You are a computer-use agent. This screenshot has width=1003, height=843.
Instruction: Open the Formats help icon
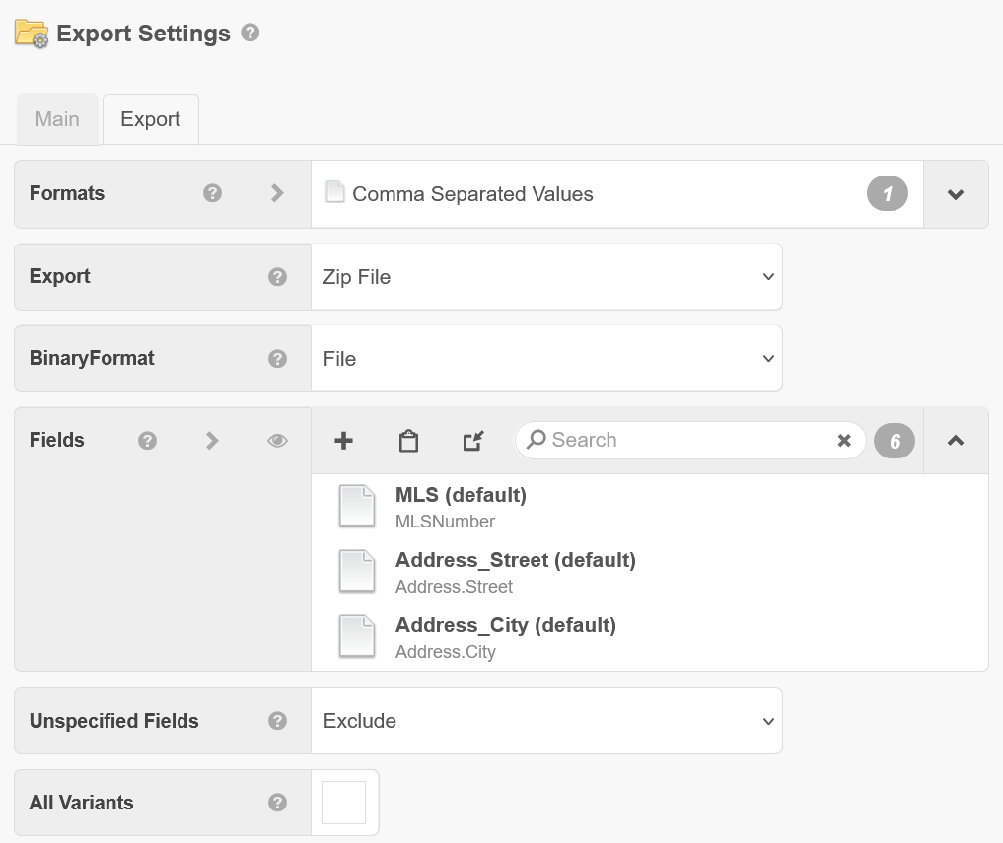coord(212,193)
